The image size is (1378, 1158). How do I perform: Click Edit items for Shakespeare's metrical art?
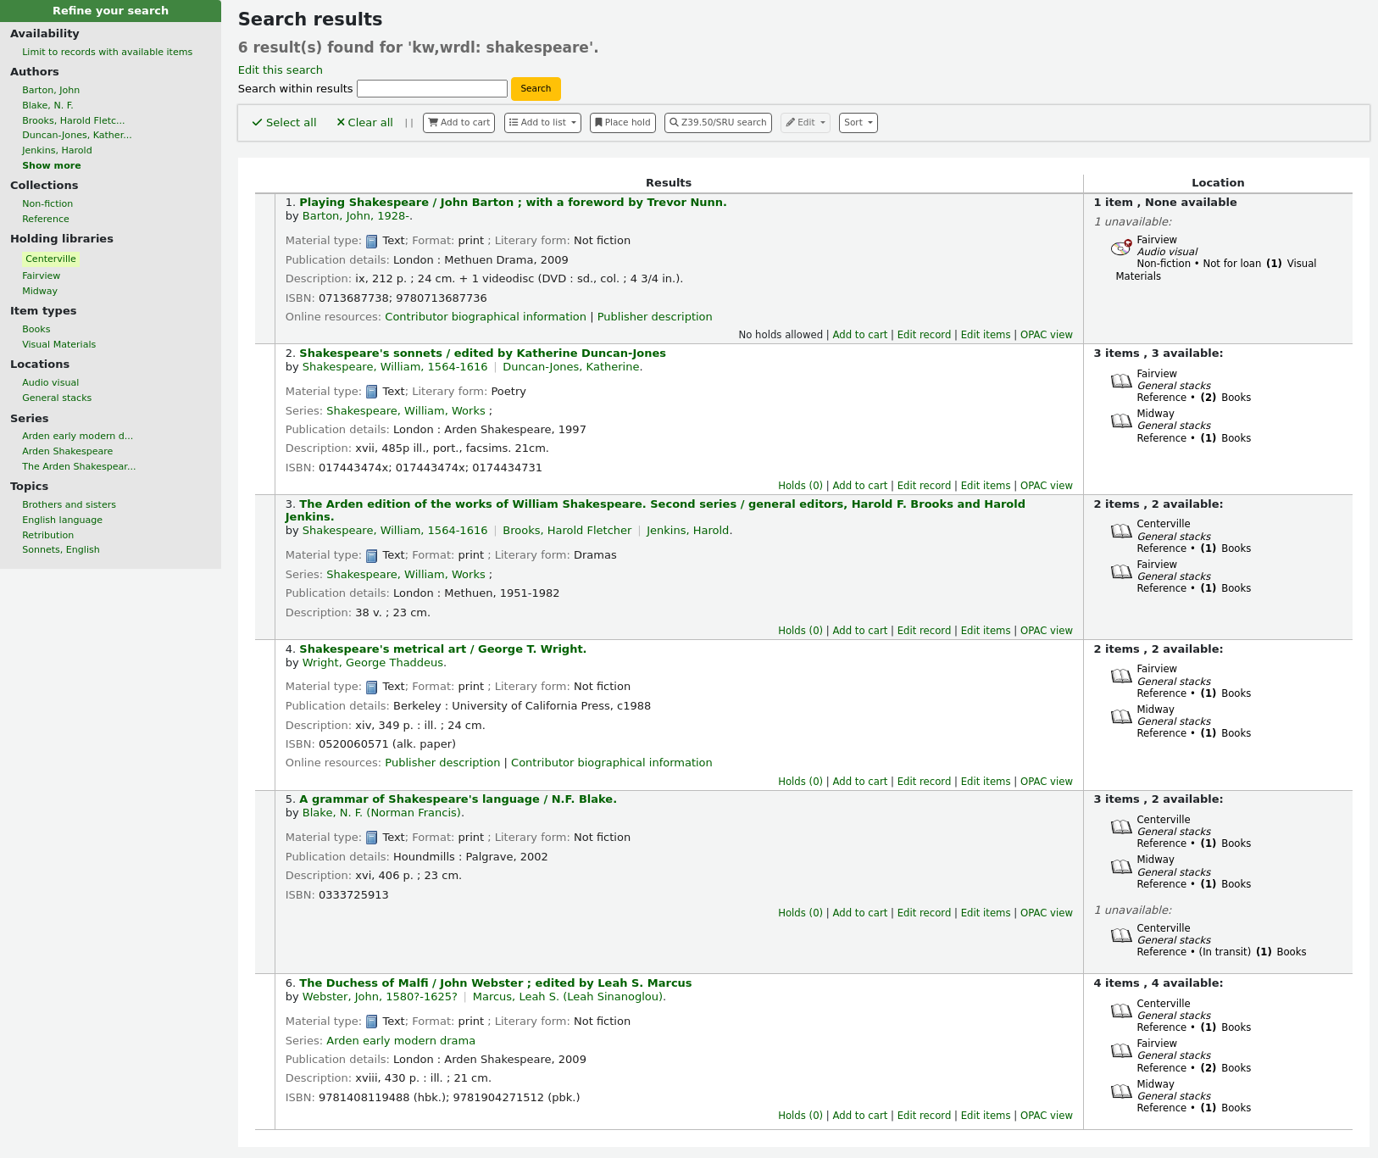[x=986, y=782]
